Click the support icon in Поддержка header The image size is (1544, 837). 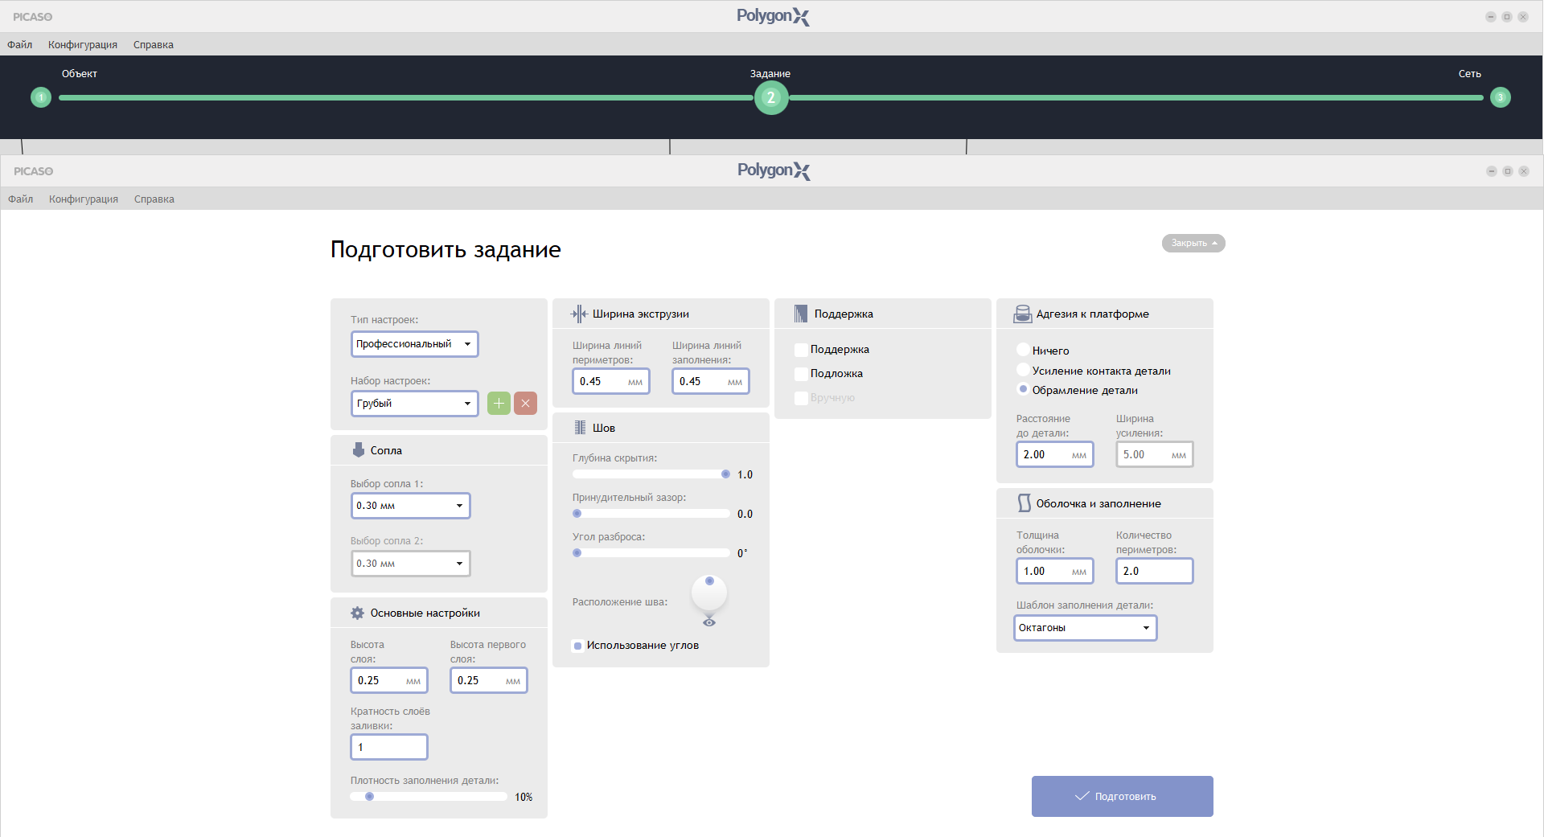[801, 314]
